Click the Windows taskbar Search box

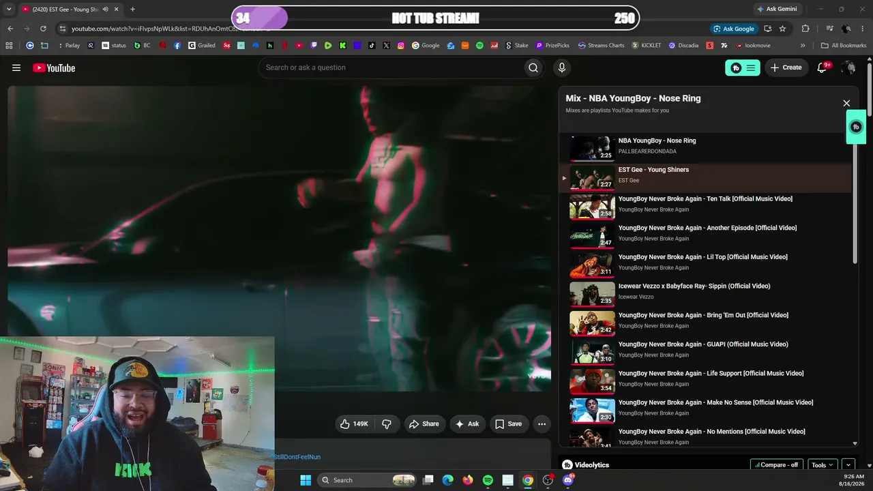[366, 480]
